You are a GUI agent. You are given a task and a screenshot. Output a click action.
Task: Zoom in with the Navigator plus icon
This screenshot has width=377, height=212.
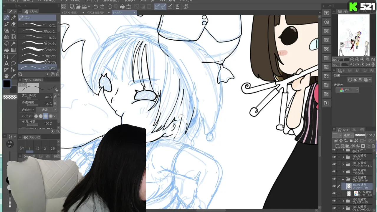coord(358,59)
